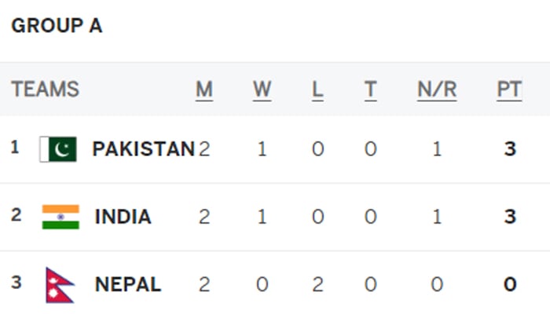This screenshot has width=550, height=314.
Task: Click the L losses column header
Action: click(317, 89)
